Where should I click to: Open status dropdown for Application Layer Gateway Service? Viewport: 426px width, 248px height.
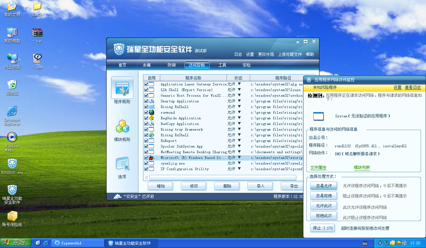pyautogui.click(x=239, y=84)
